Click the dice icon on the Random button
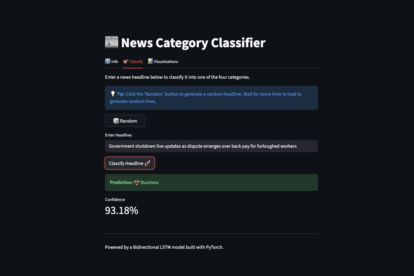This screenshot has width=414, height=276. 116,121
